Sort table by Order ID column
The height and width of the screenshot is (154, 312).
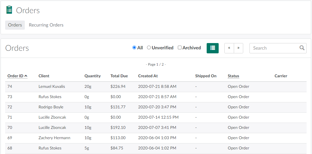[x=15, y=76]
